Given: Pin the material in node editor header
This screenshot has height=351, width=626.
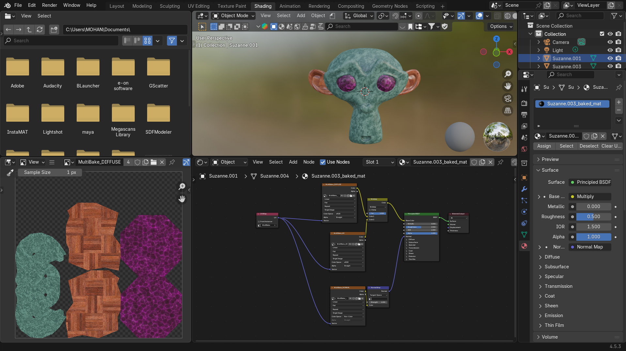Looking at the screenshot, I should pos(500,162).
